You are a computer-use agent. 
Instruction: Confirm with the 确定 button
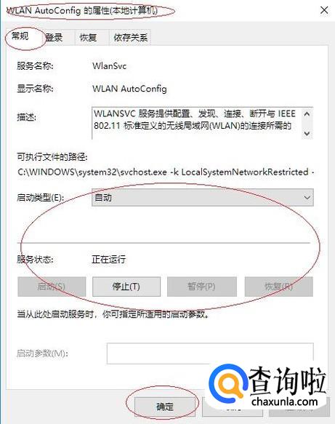[165, 407]
